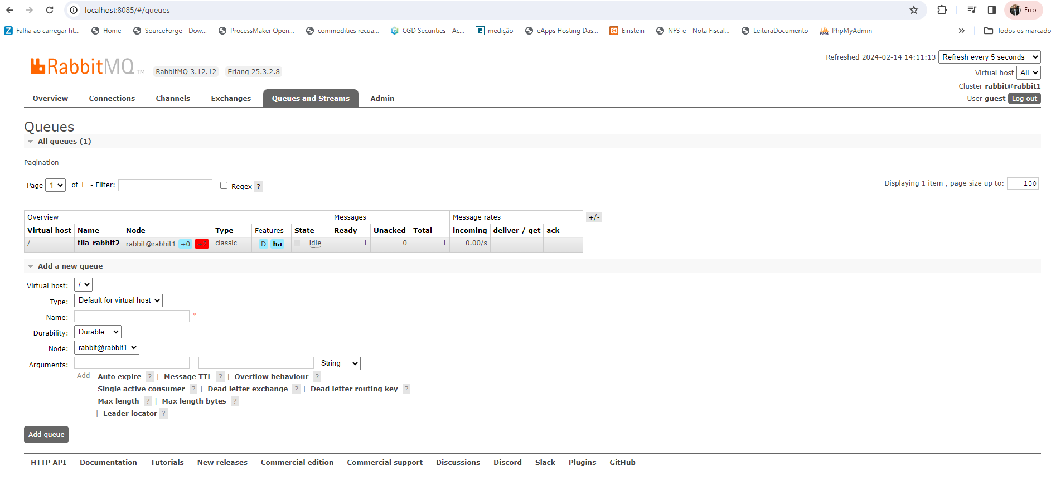Click the Leader locator help icon

[x=163, y=414]
